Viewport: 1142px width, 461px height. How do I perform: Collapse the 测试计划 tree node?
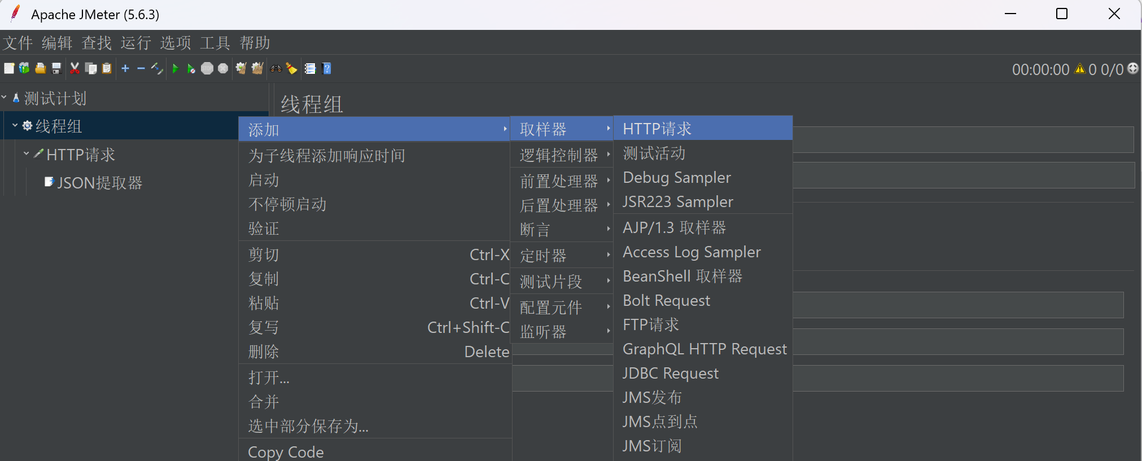[4, 98]
